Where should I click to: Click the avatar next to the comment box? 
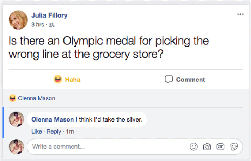coord(16,147)
